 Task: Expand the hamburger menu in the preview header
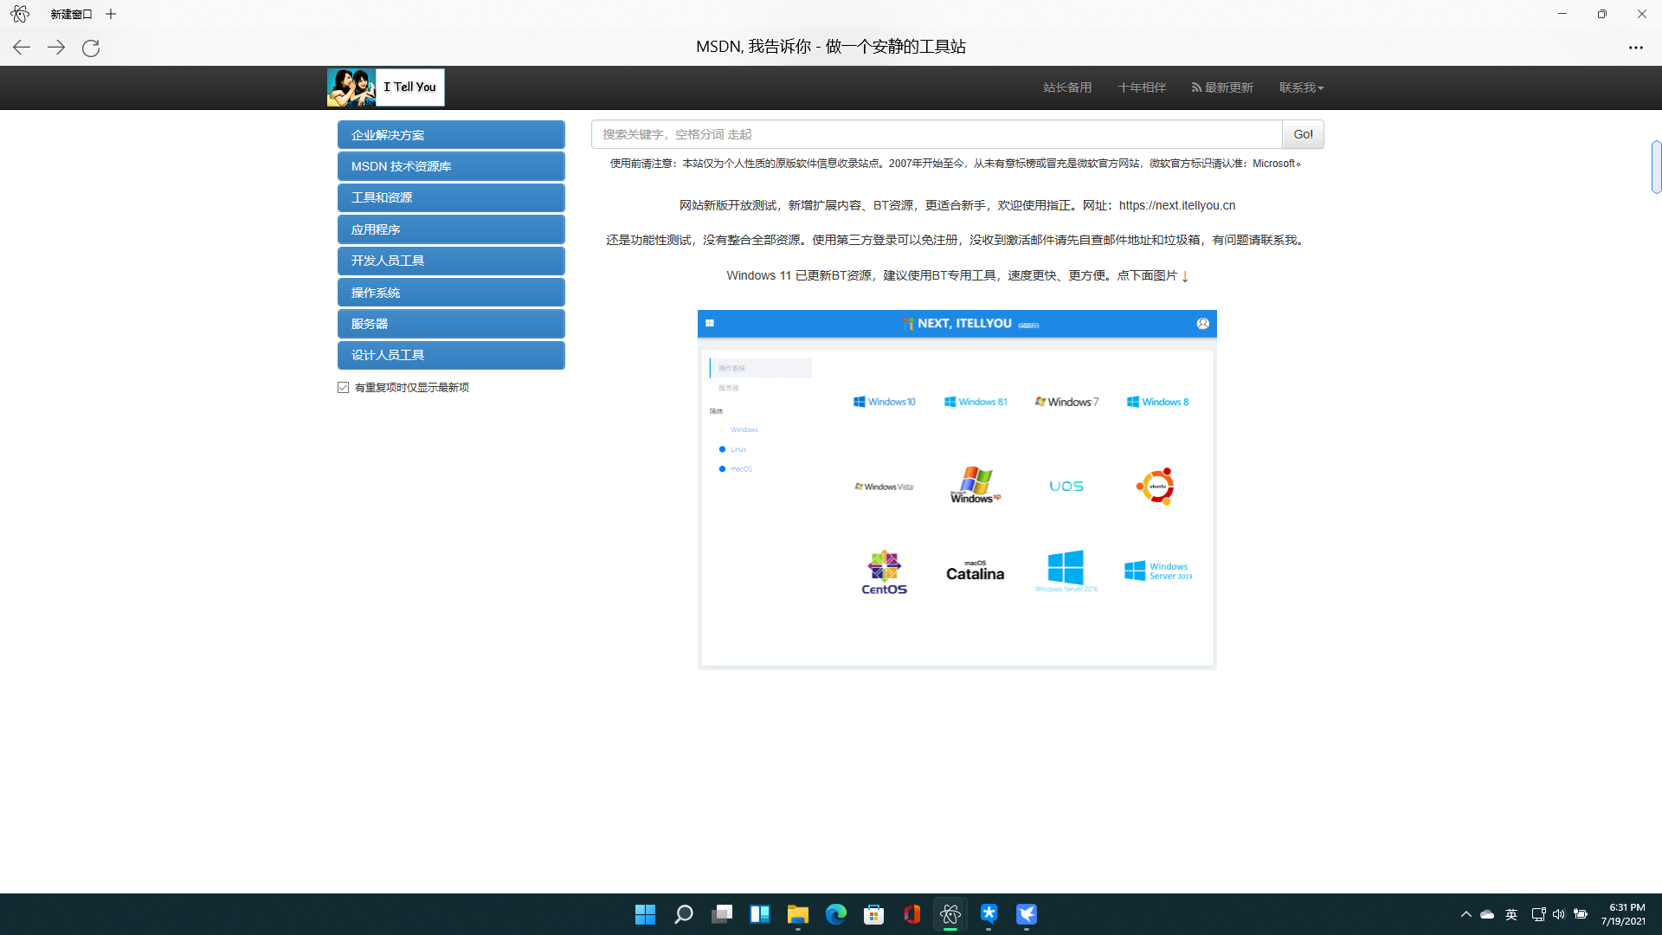(x=711, y=323)
